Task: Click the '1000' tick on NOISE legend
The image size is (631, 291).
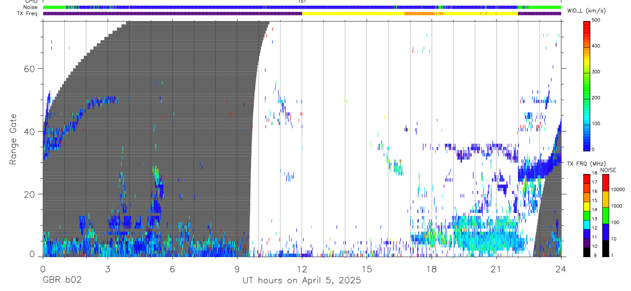Action: coord(617,206)
